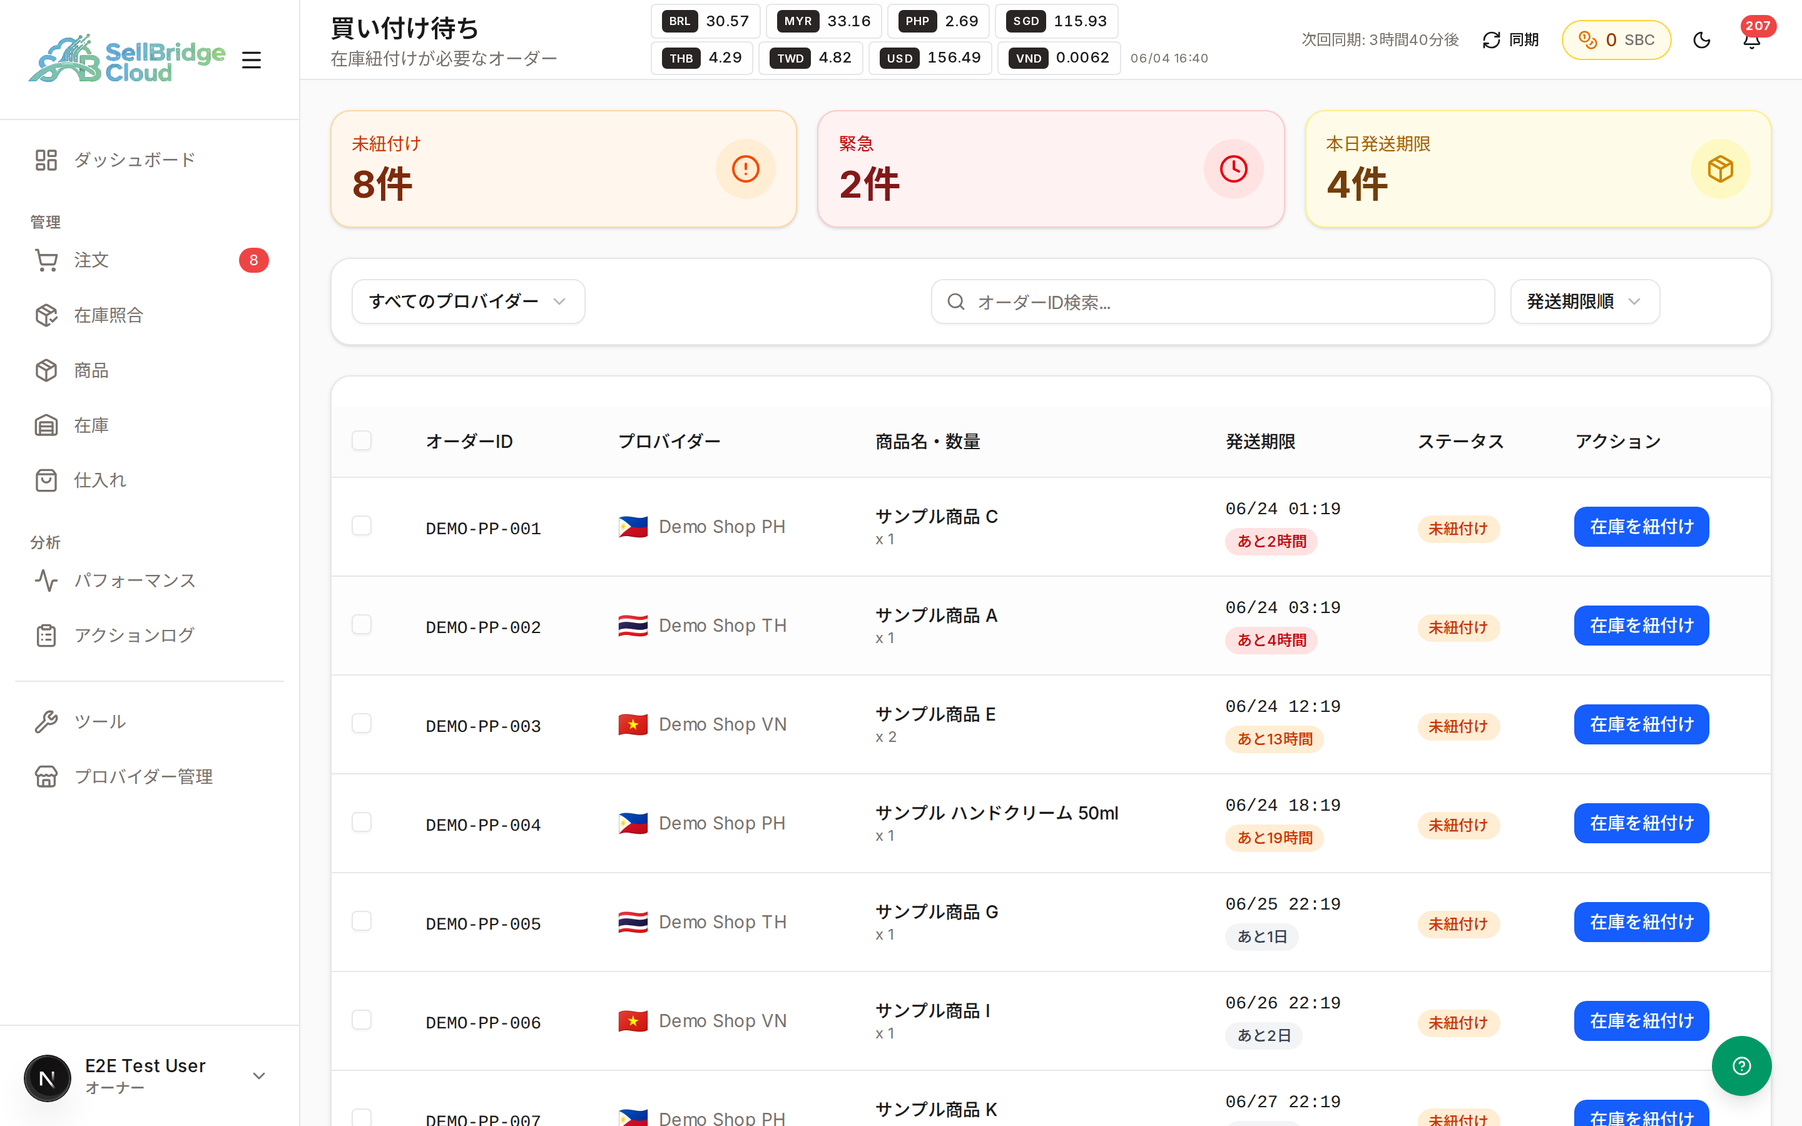Click the sync refresh icon
Image resolution: width=1802 pixels, height=1126 pixels.
click(x=1492, y=40)
